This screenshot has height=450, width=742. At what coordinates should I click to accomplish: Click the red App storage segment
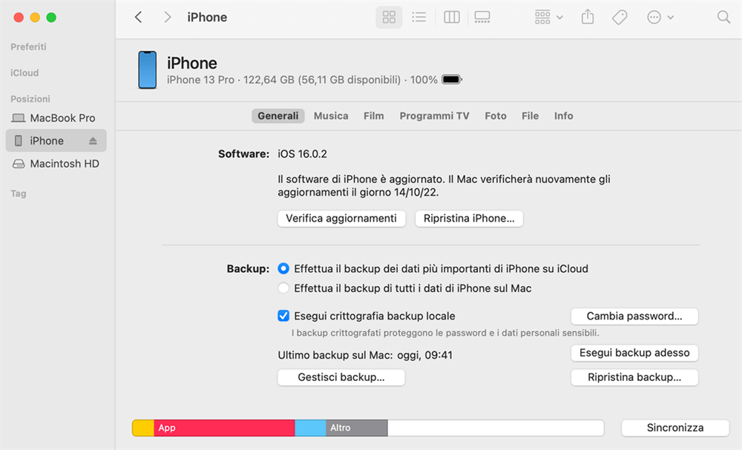point(224,428)
